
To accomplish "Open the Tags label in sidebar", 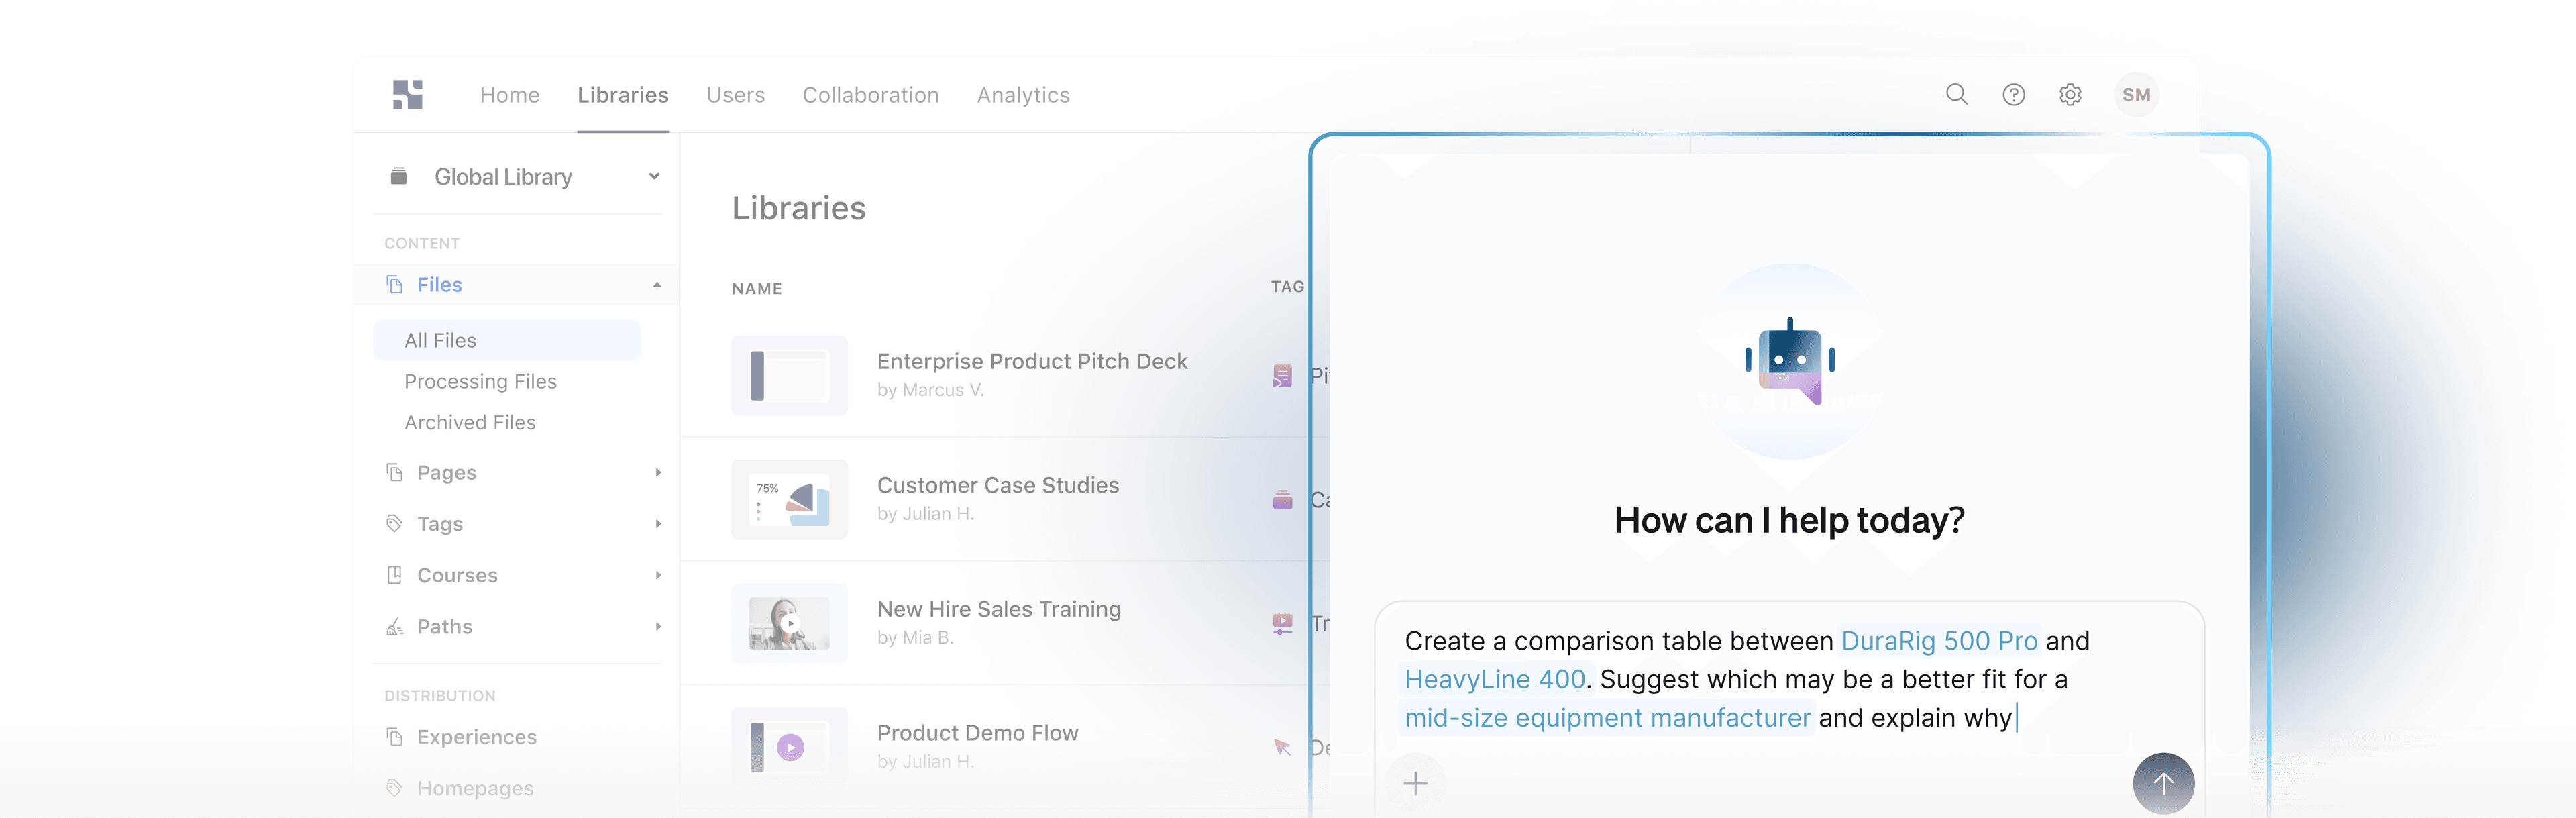I will [439, 524].
